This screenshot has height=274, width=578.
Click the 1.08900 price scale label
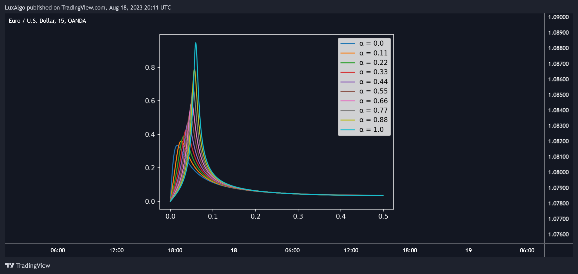(x=558, y=33)
